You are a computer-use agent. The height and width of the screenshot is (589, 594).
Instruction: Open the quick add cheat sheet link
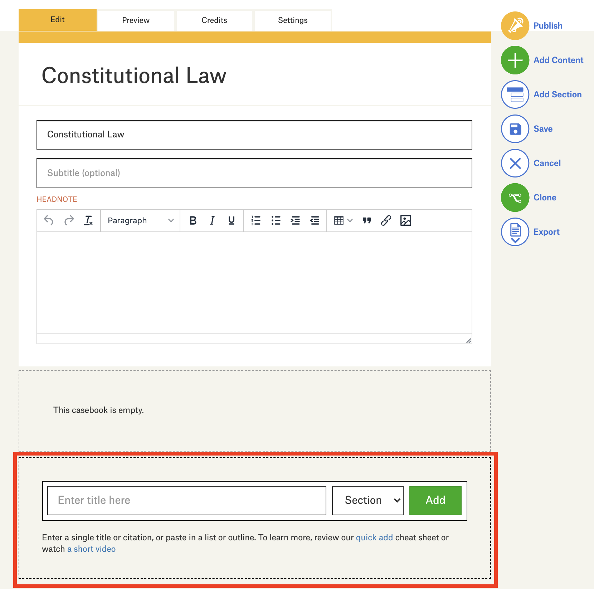tap(374, 537)
